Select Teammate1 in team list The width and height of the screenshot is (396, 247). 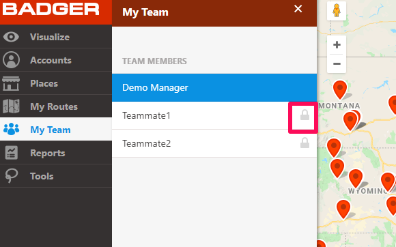[214, 115]
